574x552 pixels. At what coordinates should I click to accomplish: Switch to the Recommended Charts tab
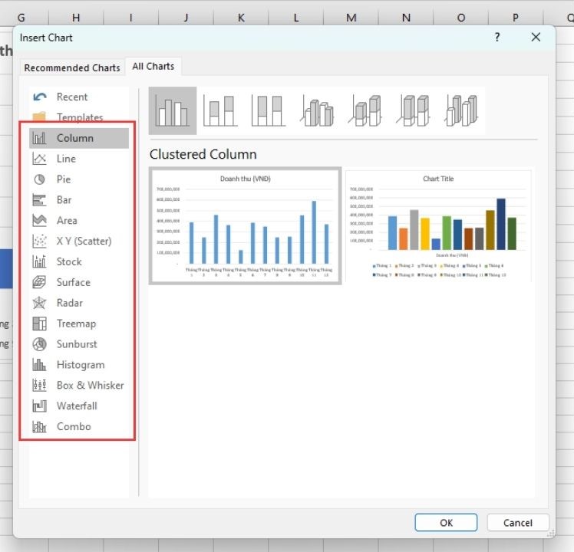72,67
